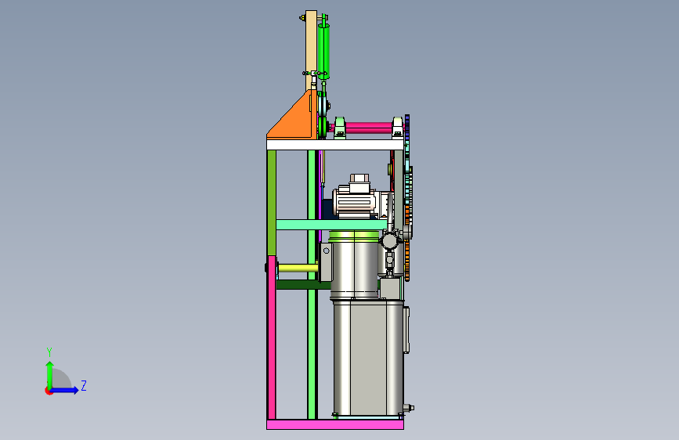This screenshot has width=679, height=440.
Task: Select the large gray lower tank
Action: [368, 358]
